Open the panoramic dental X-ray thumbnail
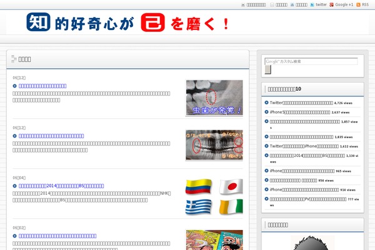Screen dimensions: 375x250 coord(214,145)
